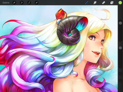Viewport: 123px width, 92px height.
Task: Activate the arrow Transform tool
Action: pyautogui.click(x=37, y=3)
